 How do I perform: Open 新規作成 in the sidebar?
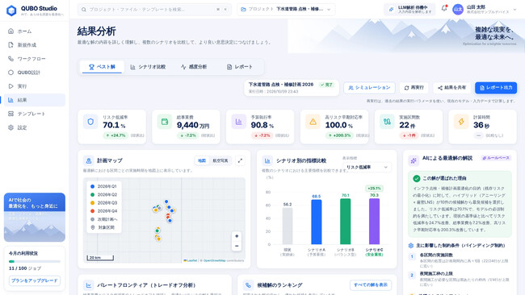pos(35,45)
